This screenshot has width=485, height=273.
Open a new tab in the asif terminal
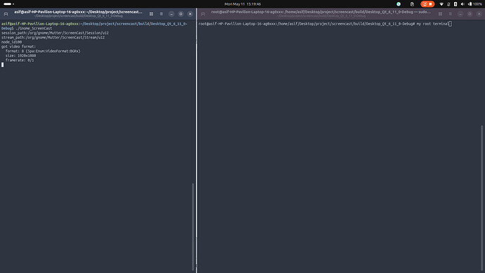(x=6, y=14)
